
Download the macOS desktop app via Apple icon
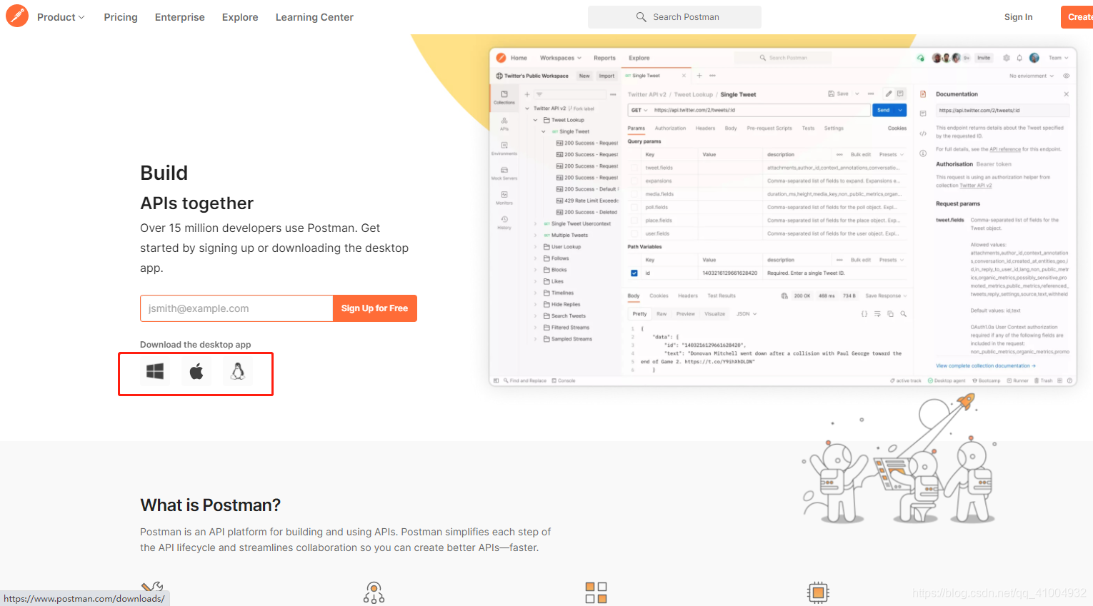(x=196, y=371)
